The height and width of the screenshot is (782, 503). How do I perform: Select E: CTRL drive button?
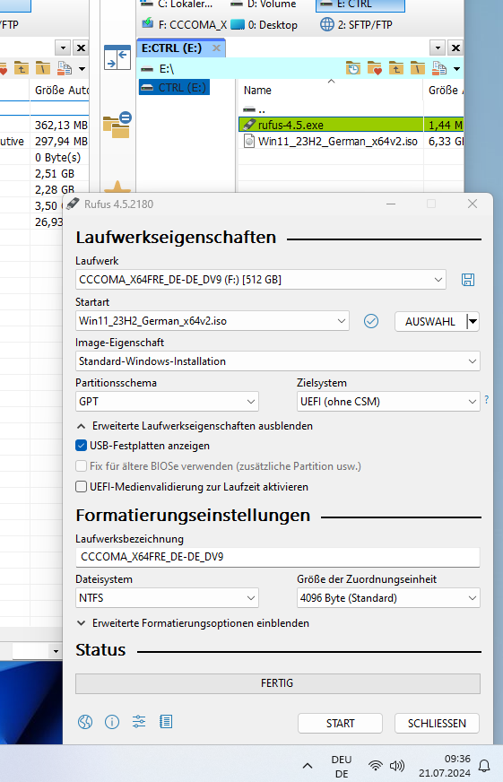click(x=360, y=4)
